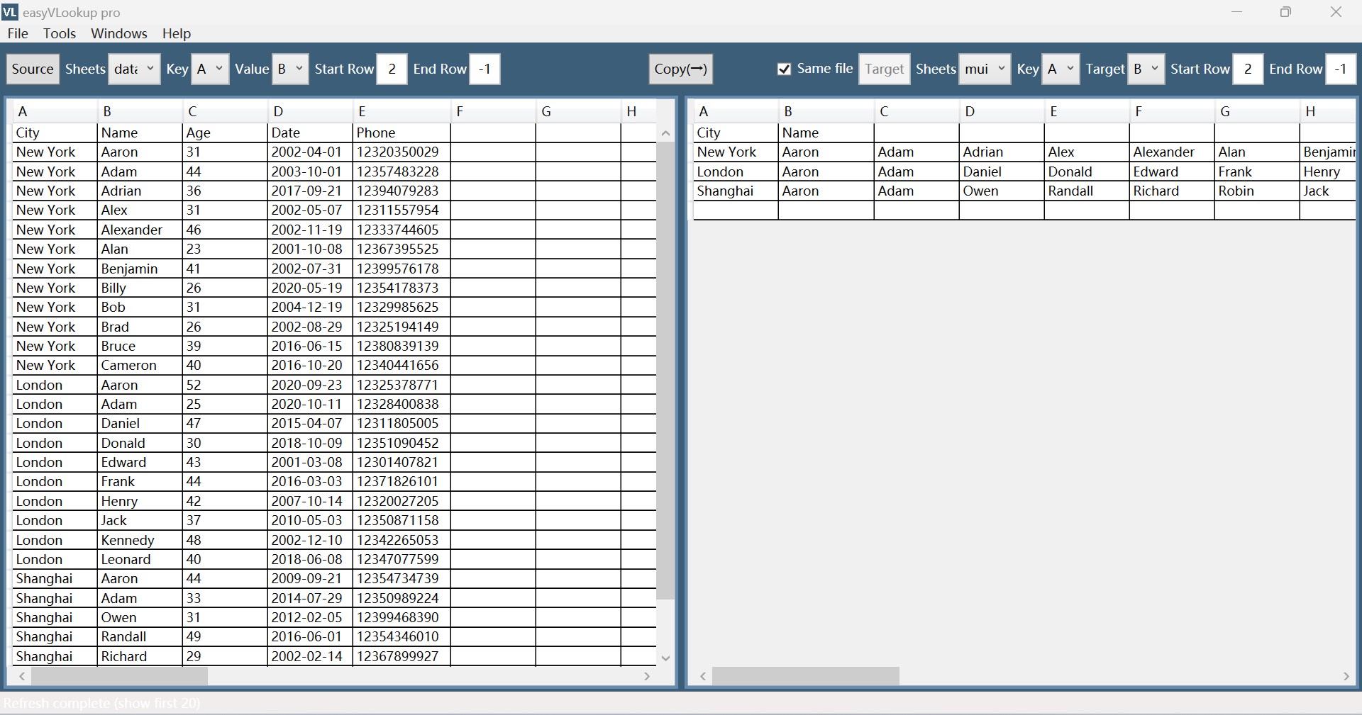Open the Tools menu
The width and height of the screenshot is (1362, 715).
coord(60,33)
